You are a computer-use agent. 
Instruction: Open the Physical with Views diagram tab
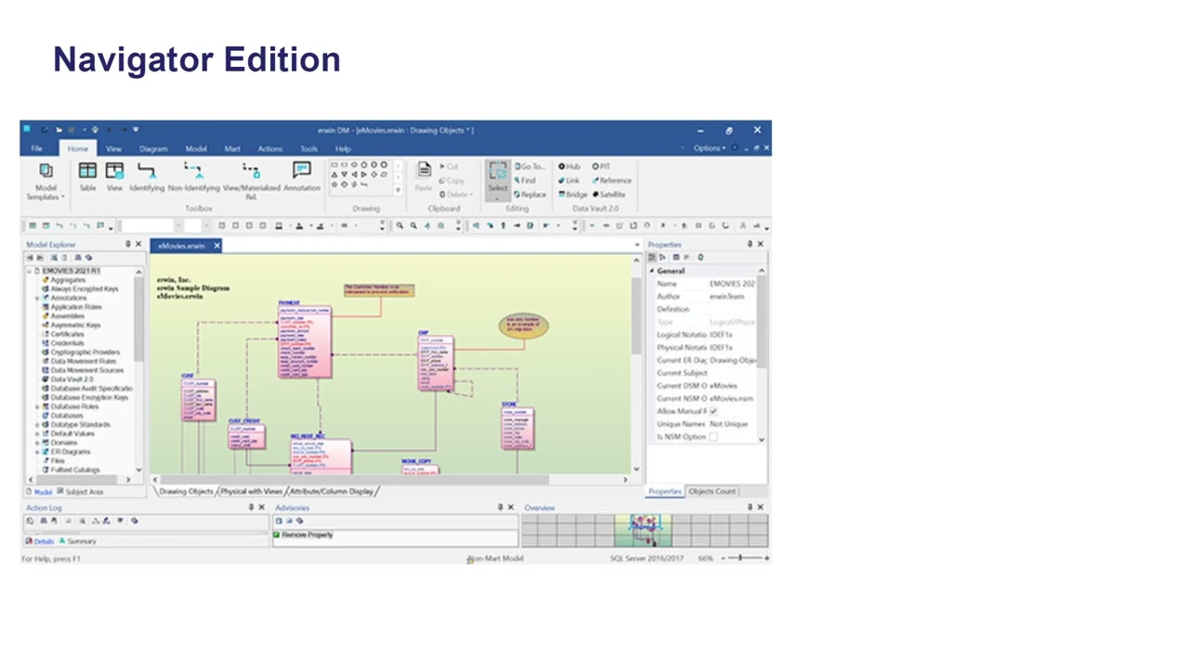(x=251, y=492)
